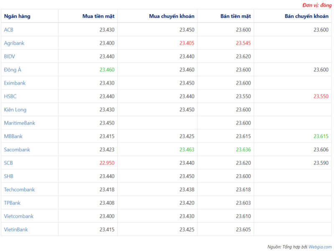Open the Kiên Long bank link
The height and width of the screenshot is (251, 334).
[15, 110]
